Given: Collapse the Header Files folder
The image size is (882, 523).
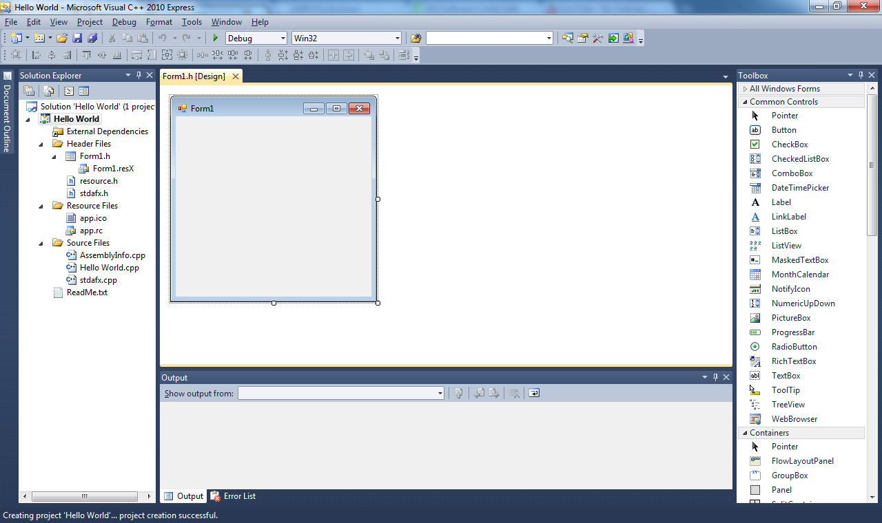Looking at the screenshot, I should pyautogui.click(x=41, y=144).
